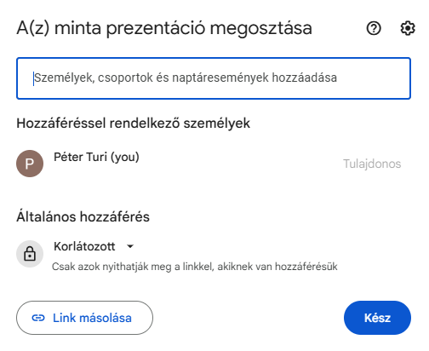Click the Csak azok nyithatják meg description
The image size is (429, 351).
pyautogui.click(x=195, y=267)
